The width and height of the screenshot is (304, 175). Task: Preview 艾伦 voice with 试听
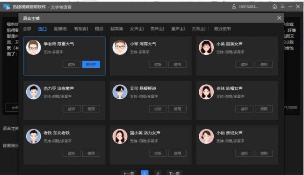(158, 109)
